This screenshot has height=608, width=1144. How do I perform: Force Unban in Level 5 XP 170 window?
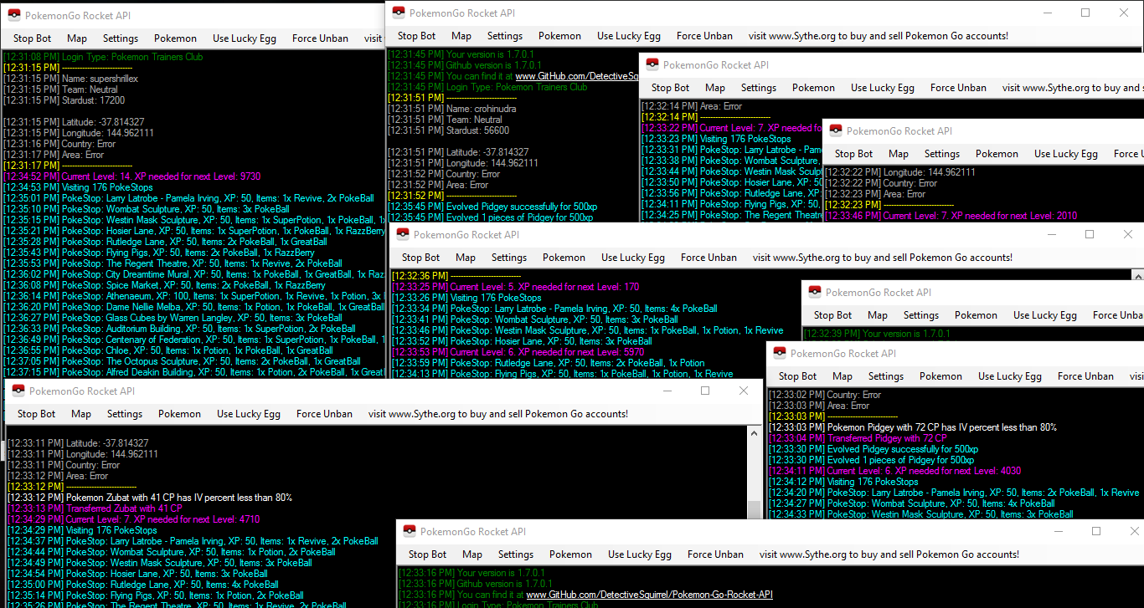[709, 258]
